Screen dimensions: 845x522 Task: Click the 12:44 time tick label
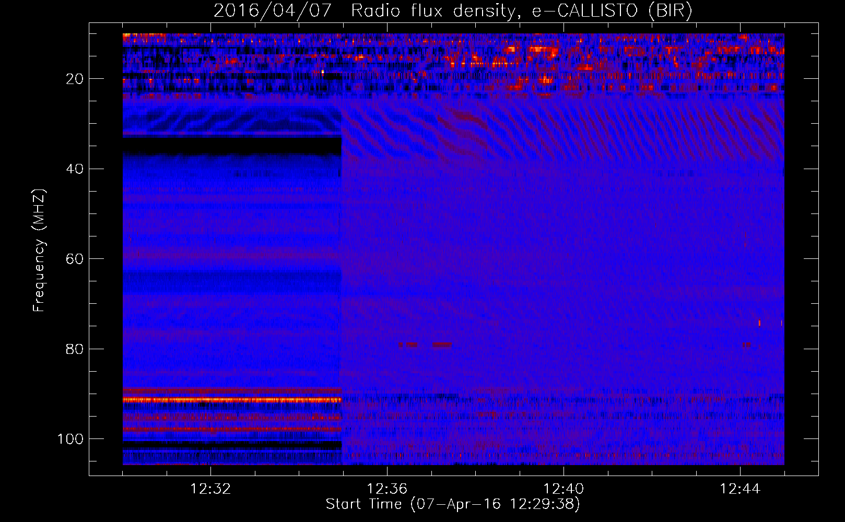(x=740, y=489)
